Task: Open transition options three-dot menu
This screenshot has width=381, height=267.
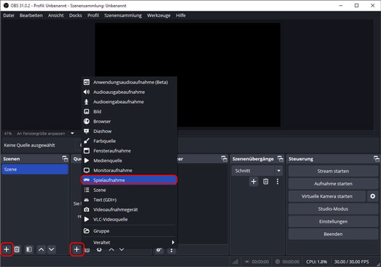Action: point(277,182)
